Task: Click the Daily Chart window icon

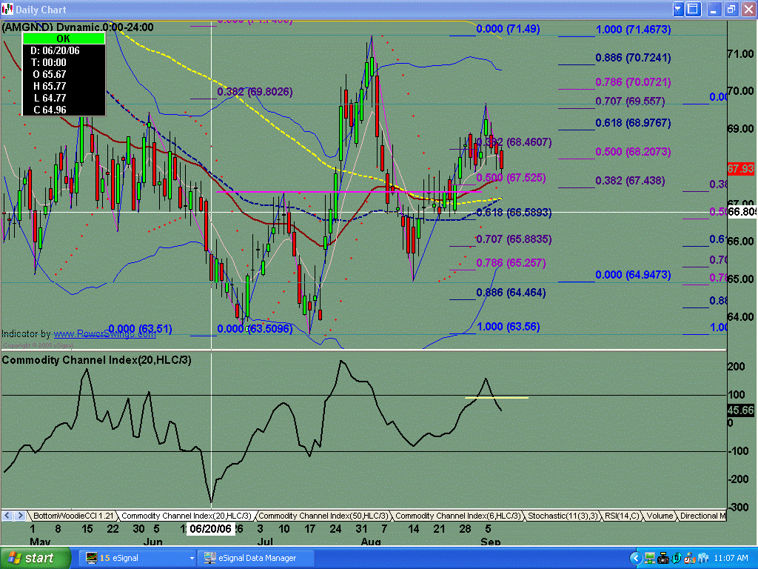Action: (x=7, y=9)
